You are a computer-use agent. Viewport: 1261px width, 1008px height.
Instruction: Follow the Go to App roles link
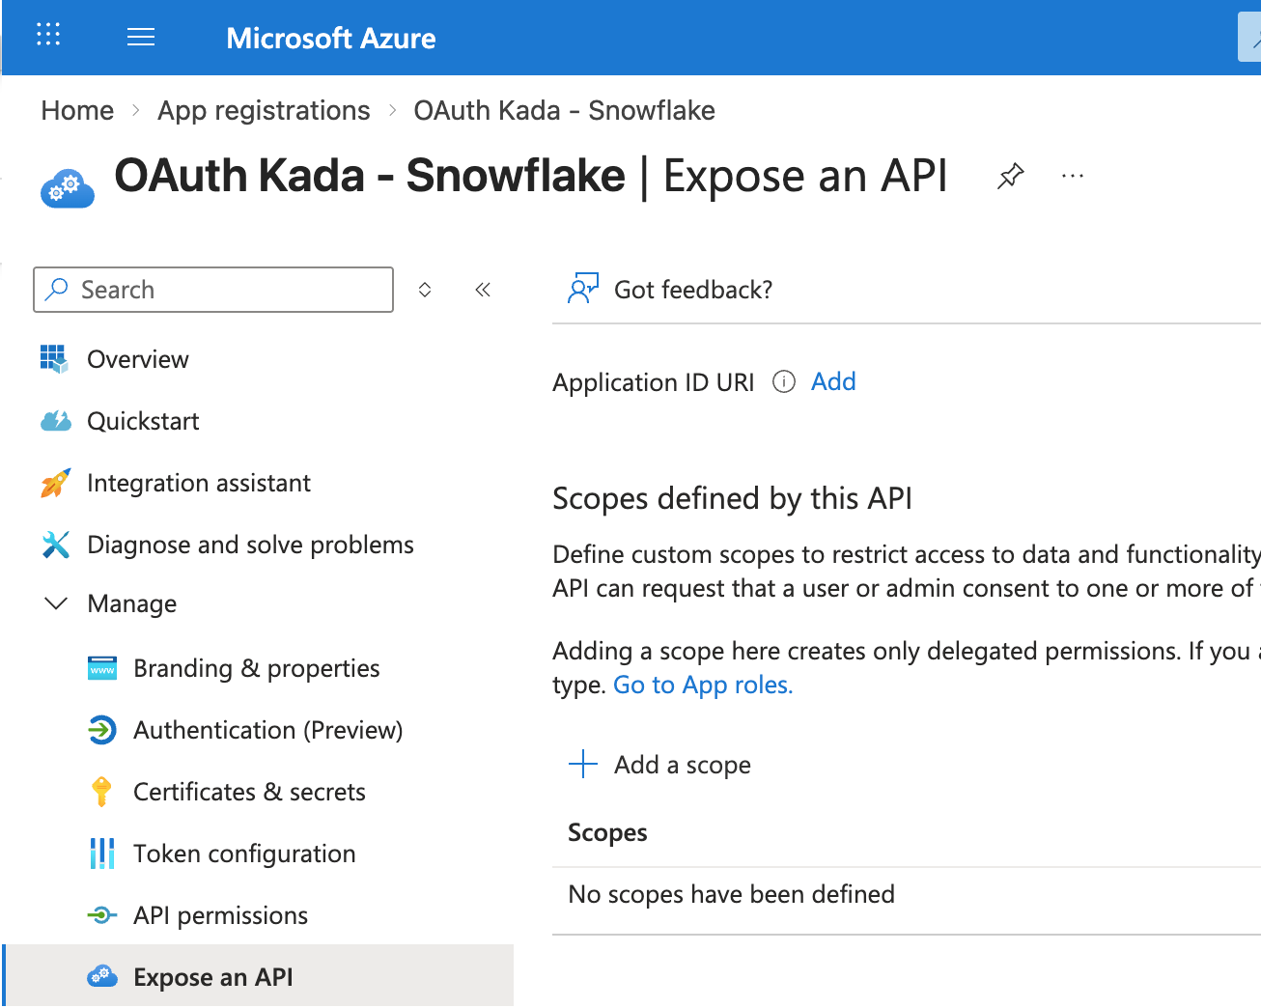tap(703, 685)
